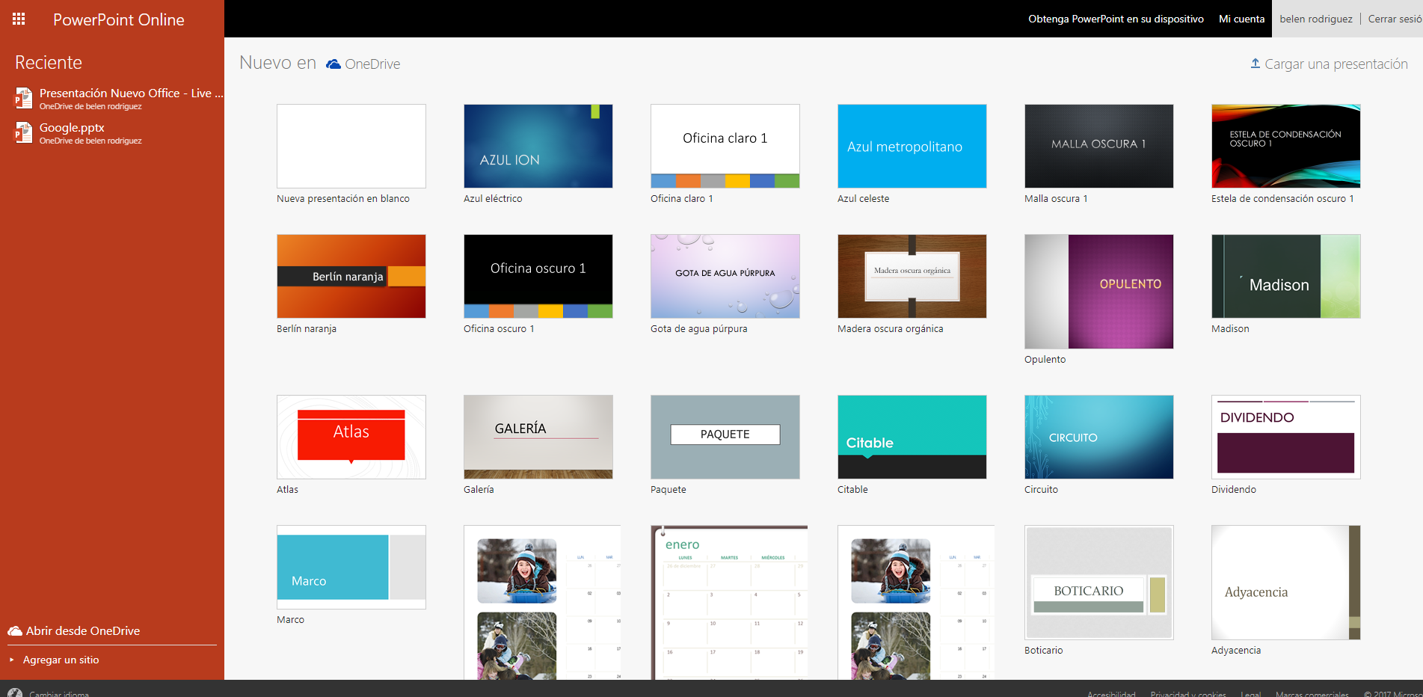Select the 'Azul eléctrico' template thumbnail

(538, 146)
